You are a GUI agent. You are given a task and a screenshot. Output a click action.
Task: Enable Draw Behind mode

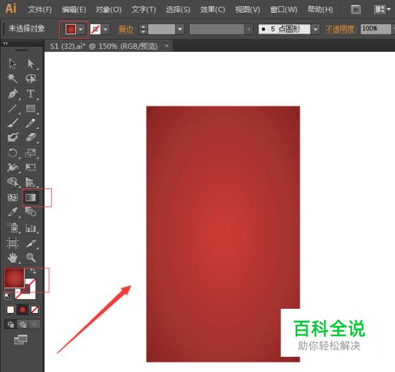point(22,325)
